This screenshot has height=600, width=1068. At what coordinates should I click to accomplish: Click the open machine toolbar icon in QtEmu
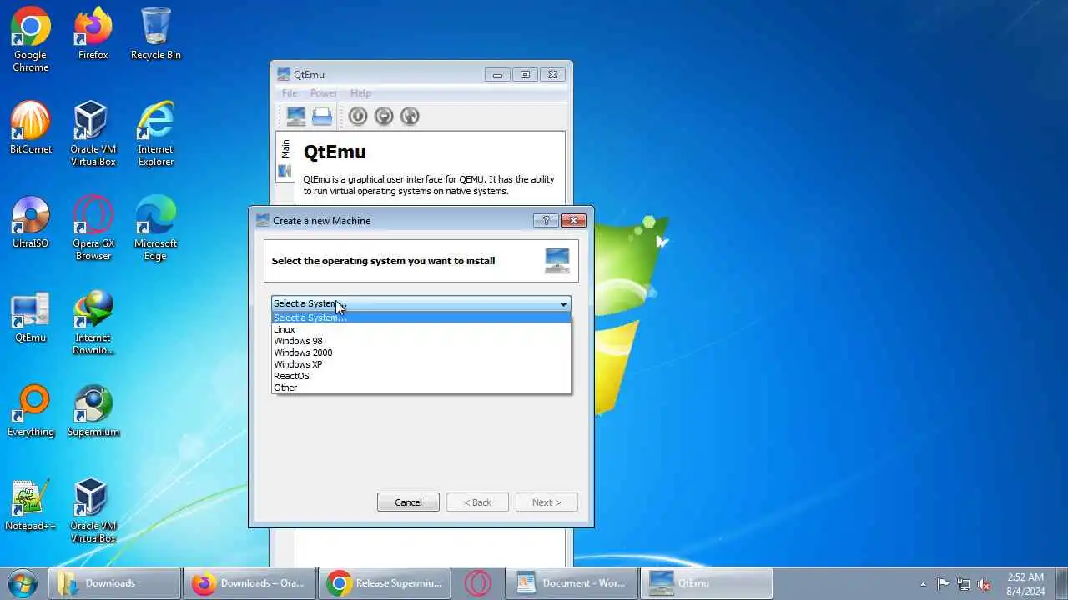tap(322, 117)
